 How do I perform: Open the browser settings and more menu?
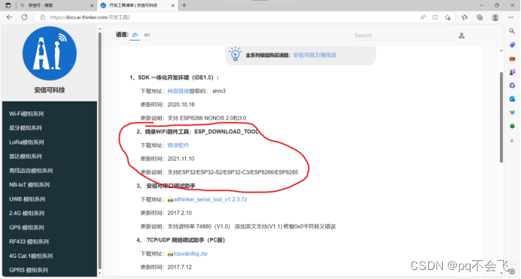[510, 17]
